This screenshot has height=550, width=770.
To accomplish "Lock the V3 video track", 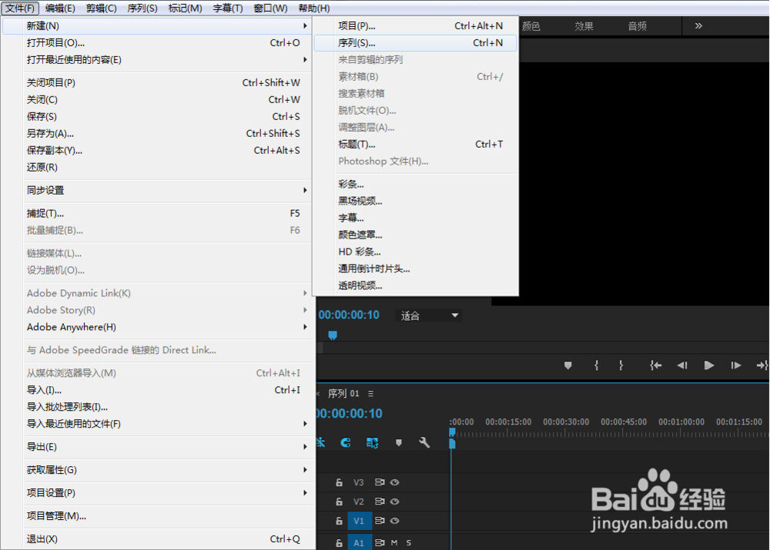I will tap(339, 482).
